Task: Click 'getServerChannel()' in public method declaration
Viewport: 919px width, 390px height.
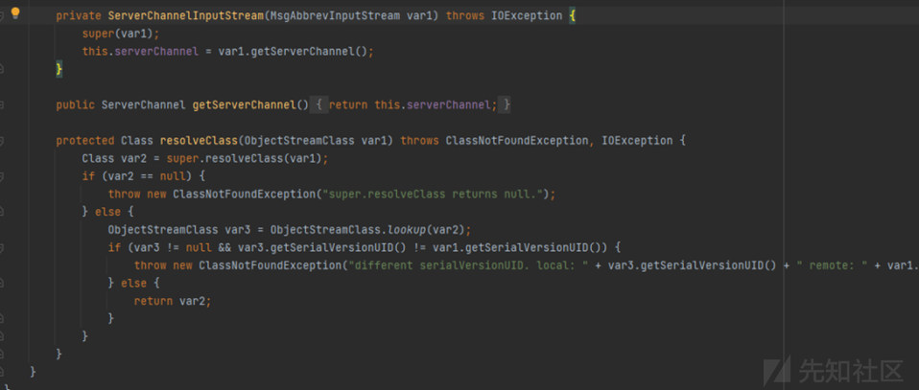Action: [x=250, y=105]
